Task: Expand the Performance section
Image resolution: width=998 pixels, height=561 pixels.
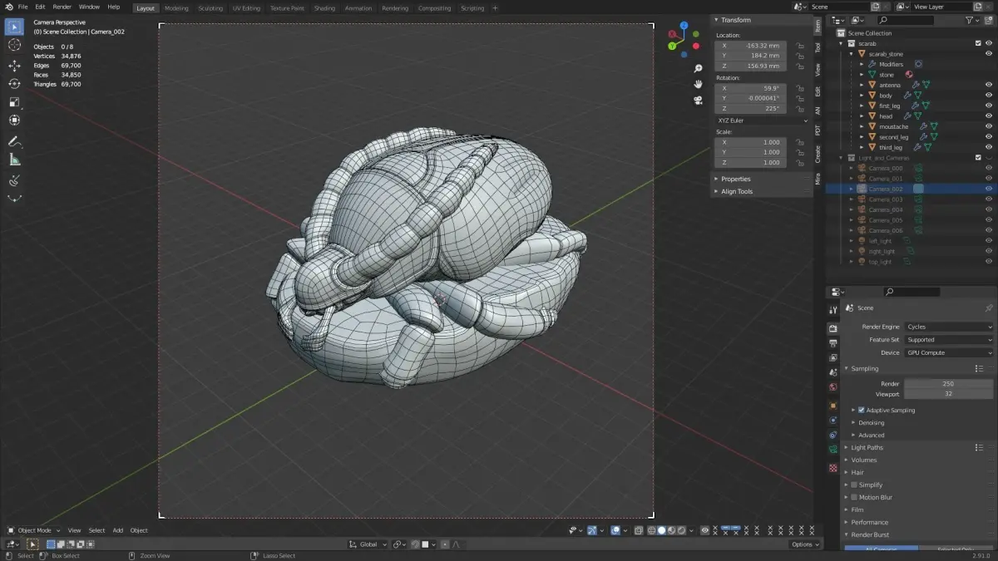Action: pyautogui.click(x=869, y=522)
